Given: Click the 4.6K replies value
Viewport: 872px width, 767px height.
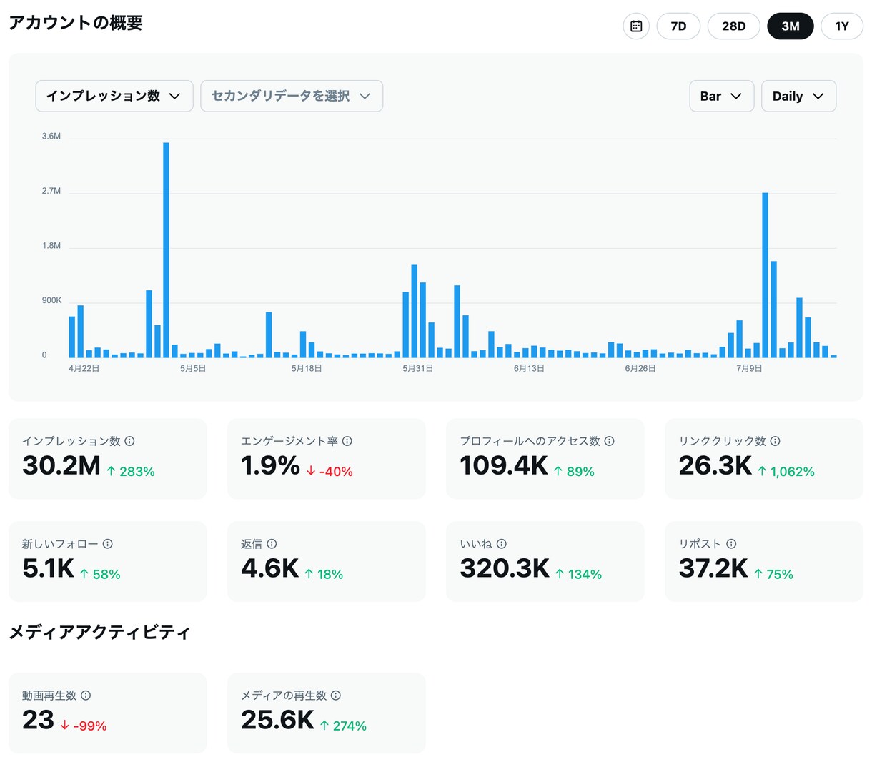Looking at the screenshot, I should (269, 568).
